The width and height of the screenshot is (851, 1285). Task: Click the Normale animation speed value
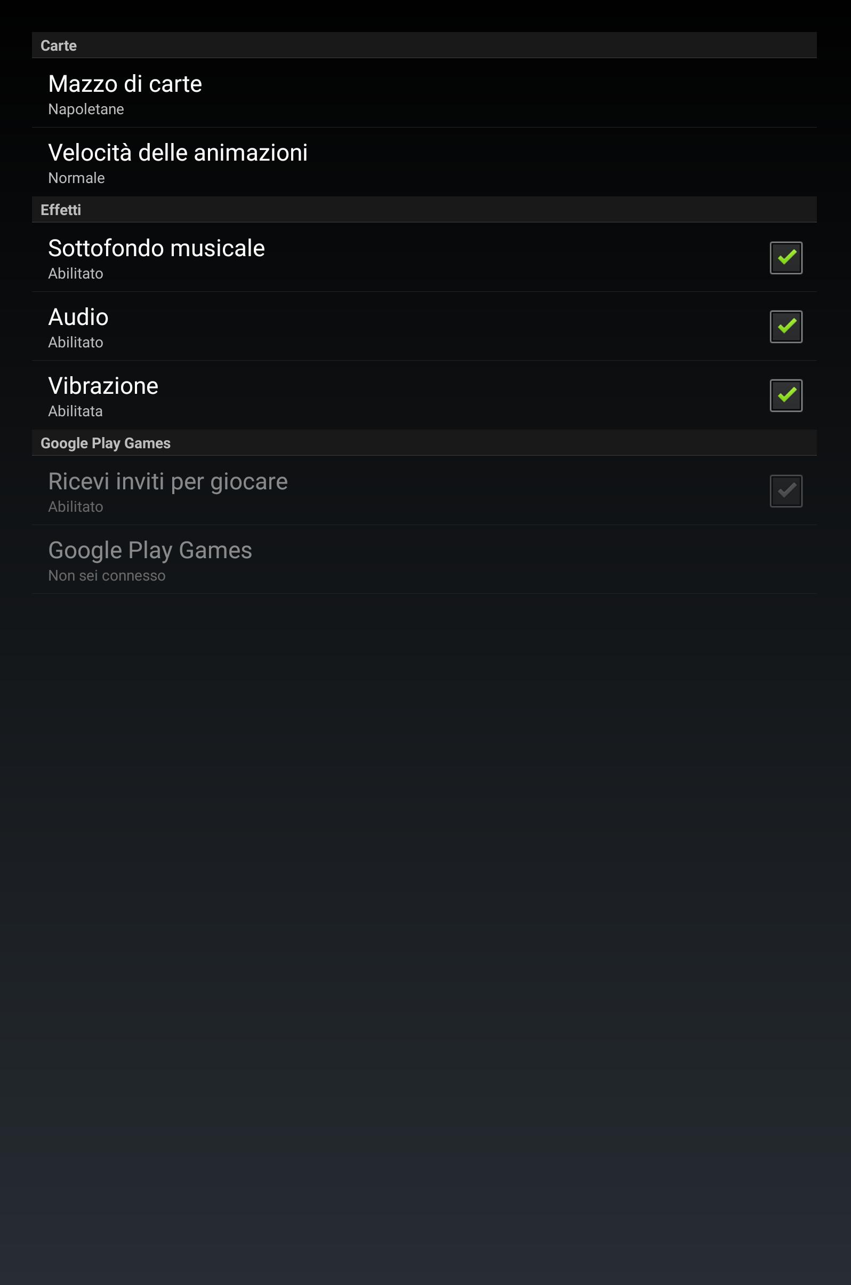[77, 178]
